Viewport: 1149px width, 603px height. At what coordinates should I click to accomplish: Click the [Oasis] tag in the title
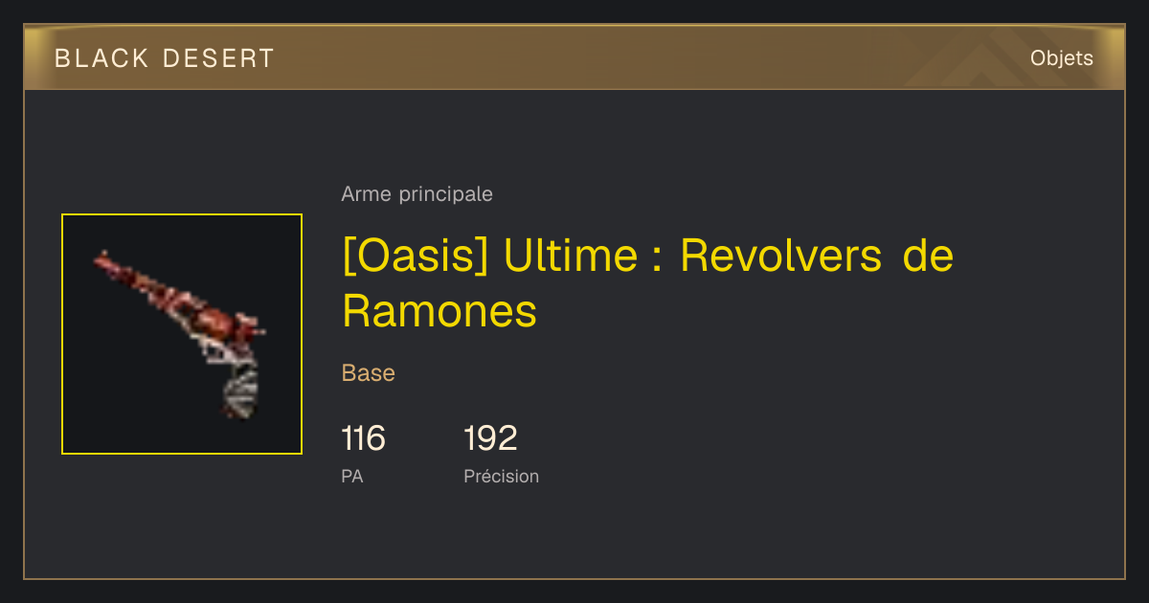pyautogui.click(x=415, y=257)
